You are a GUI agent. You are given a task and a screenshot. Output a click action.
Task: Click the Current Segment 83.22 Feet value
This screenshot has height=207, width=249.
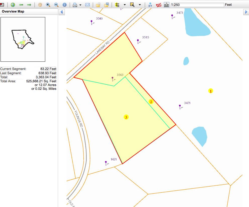click(48, 69)
